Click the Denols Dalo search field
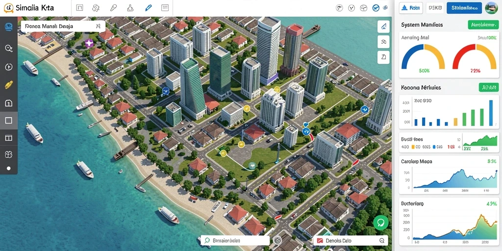The width and height of the screenshot is (502, 251). pyautogui.click(x=350, y=240)
